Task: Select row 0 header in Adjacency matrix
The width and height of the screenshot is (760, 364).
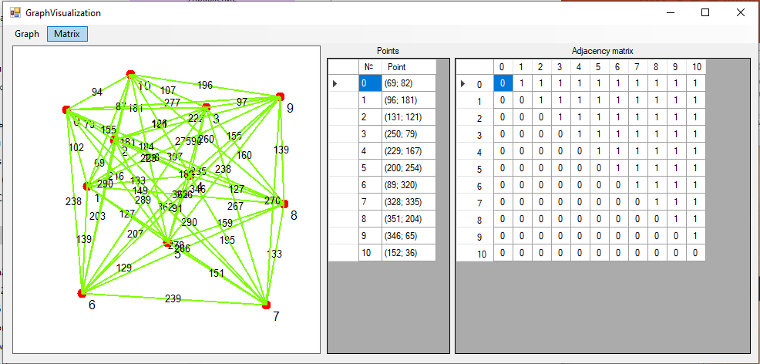Action: coord(474,83)
